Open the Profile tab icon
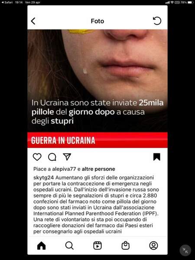 153,245
